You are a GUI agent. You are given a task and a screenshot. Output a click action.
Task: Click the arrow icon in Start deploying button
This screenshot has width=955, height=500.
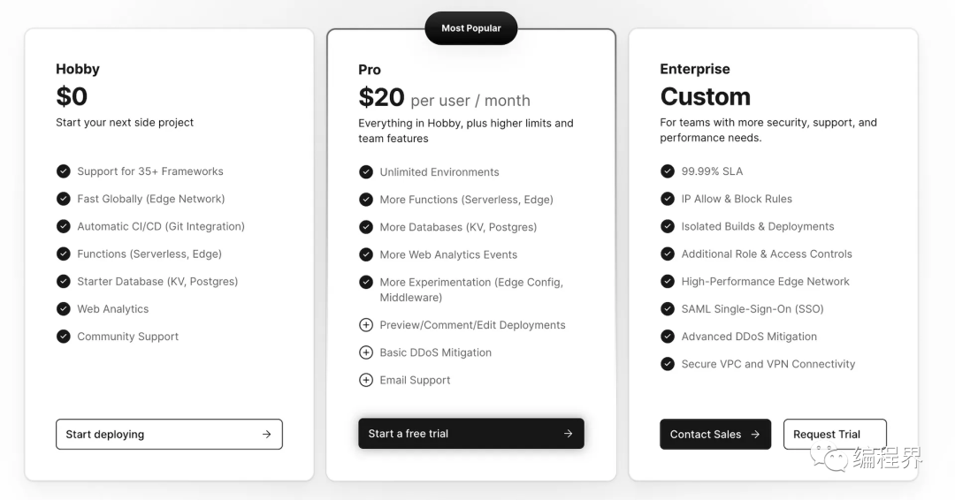pos(267,435)
